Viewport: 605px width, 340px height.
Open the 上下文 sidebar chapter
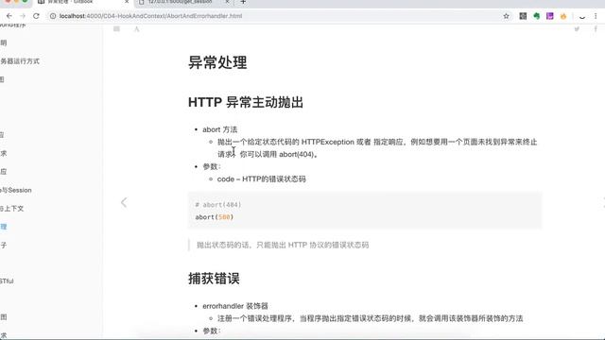tap(12, 209)
